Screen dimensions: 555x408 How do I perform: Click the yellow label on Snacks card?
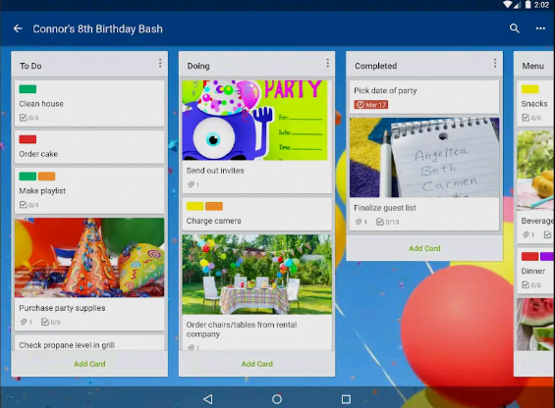530,89
